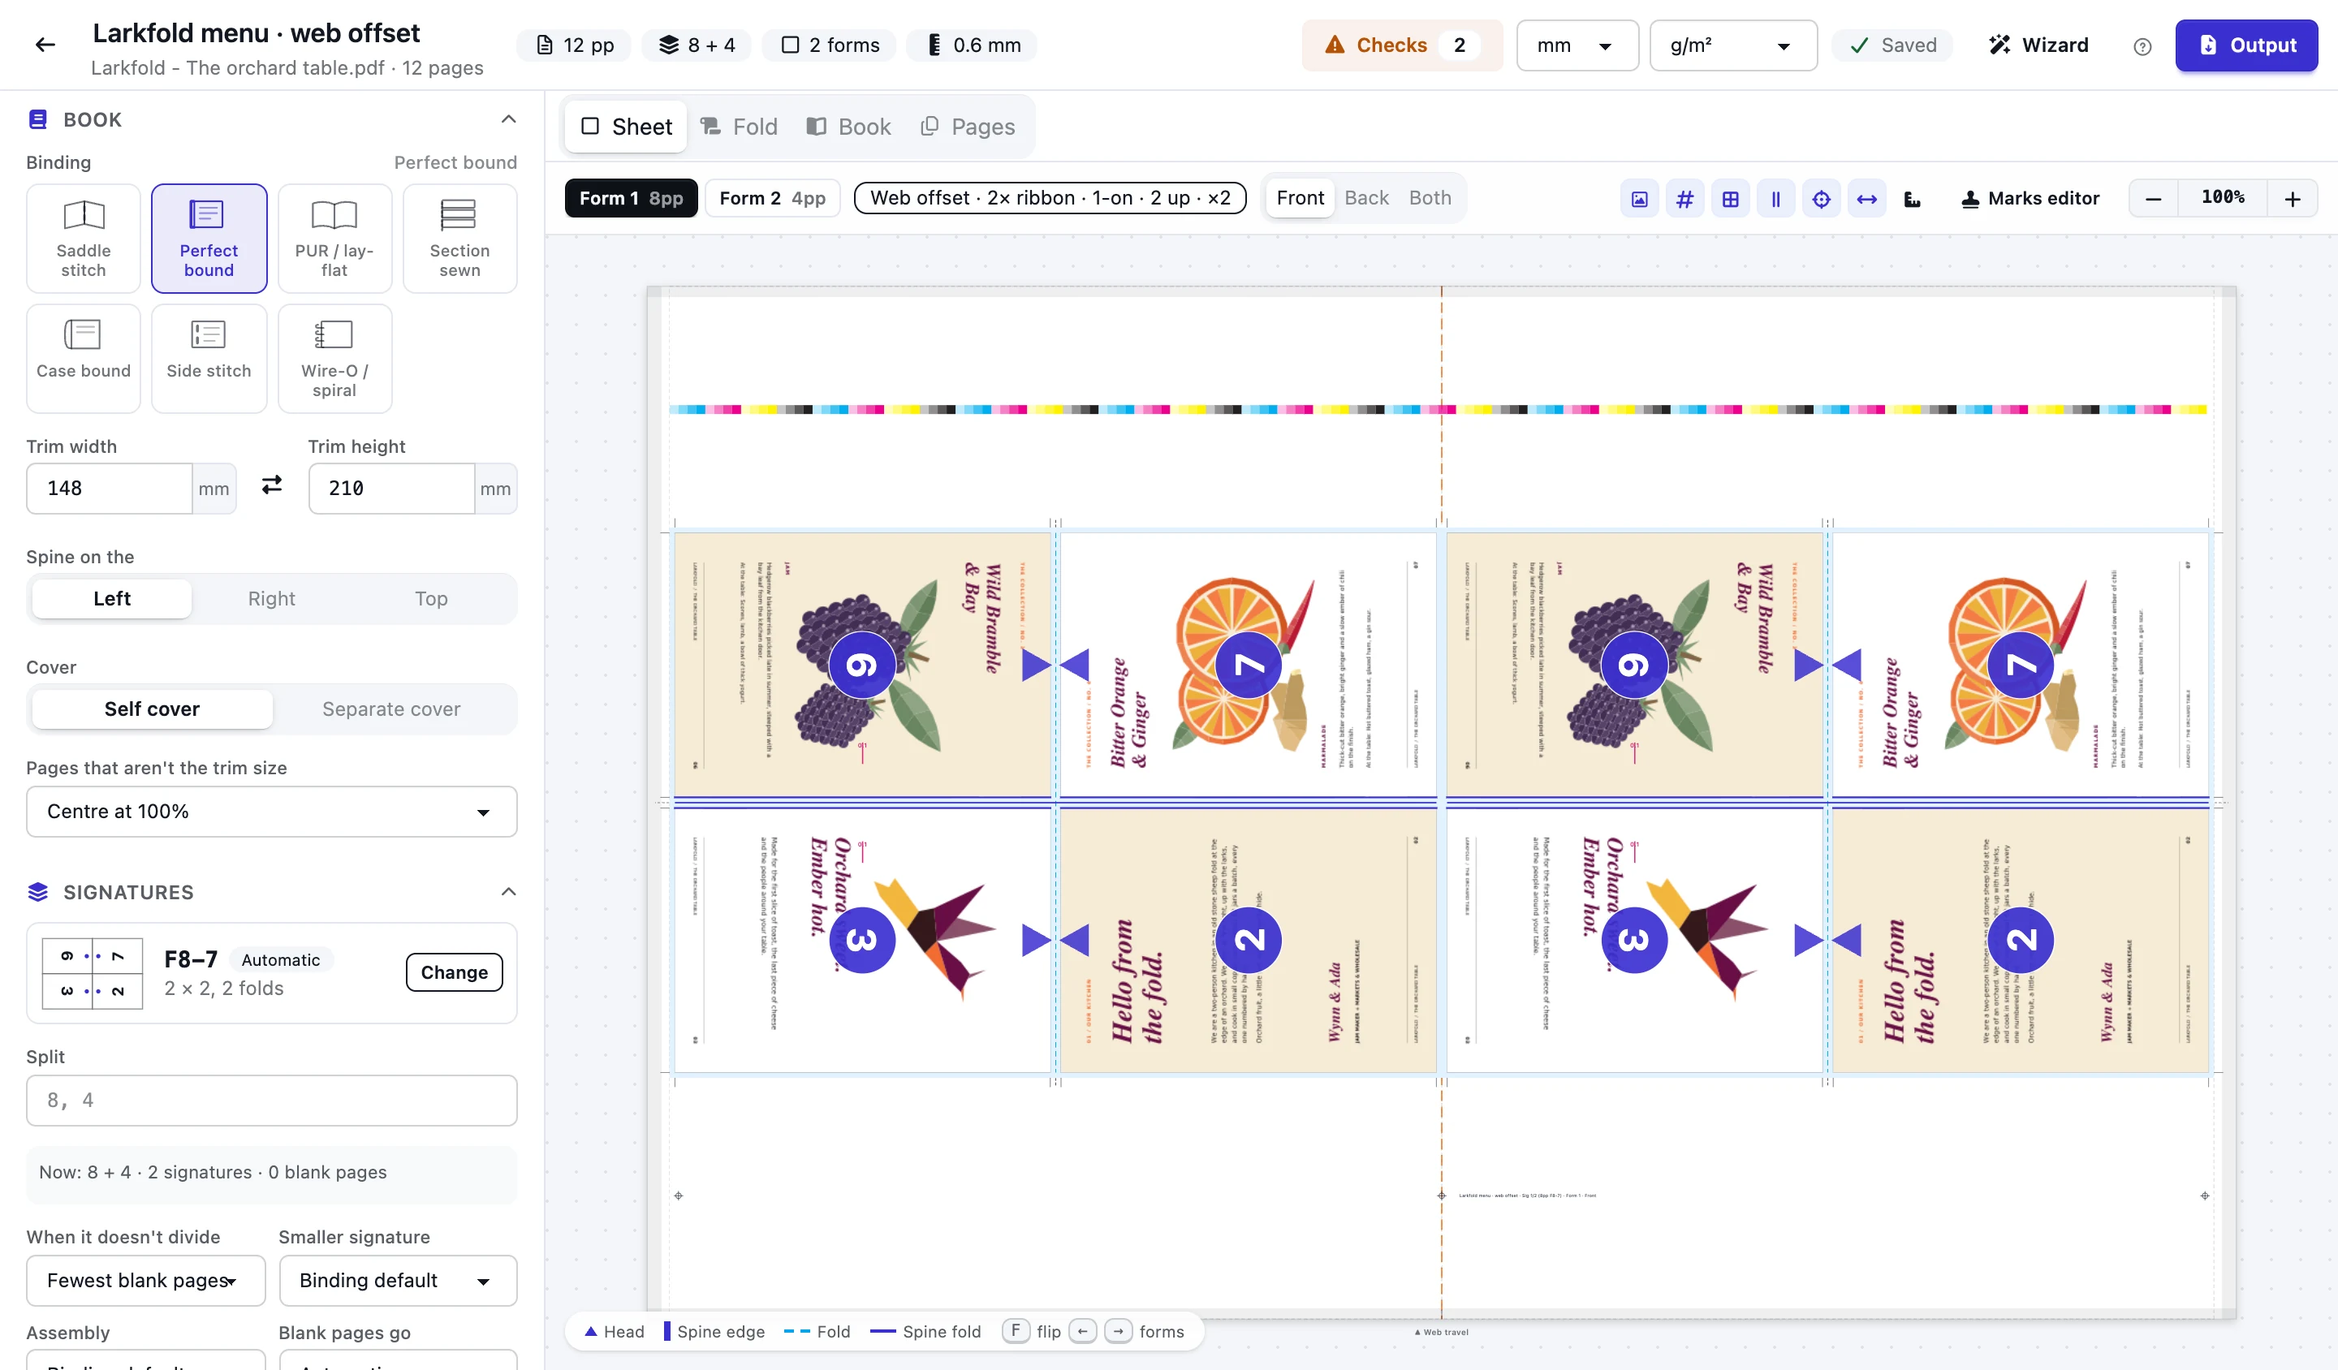Toggle the horizontal double-arrow icon

pos(1866,199)
